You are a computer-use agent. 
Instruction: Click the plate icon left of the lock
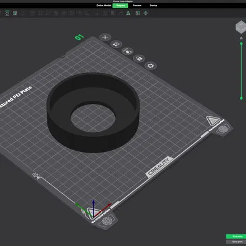(x=127, y=51)
